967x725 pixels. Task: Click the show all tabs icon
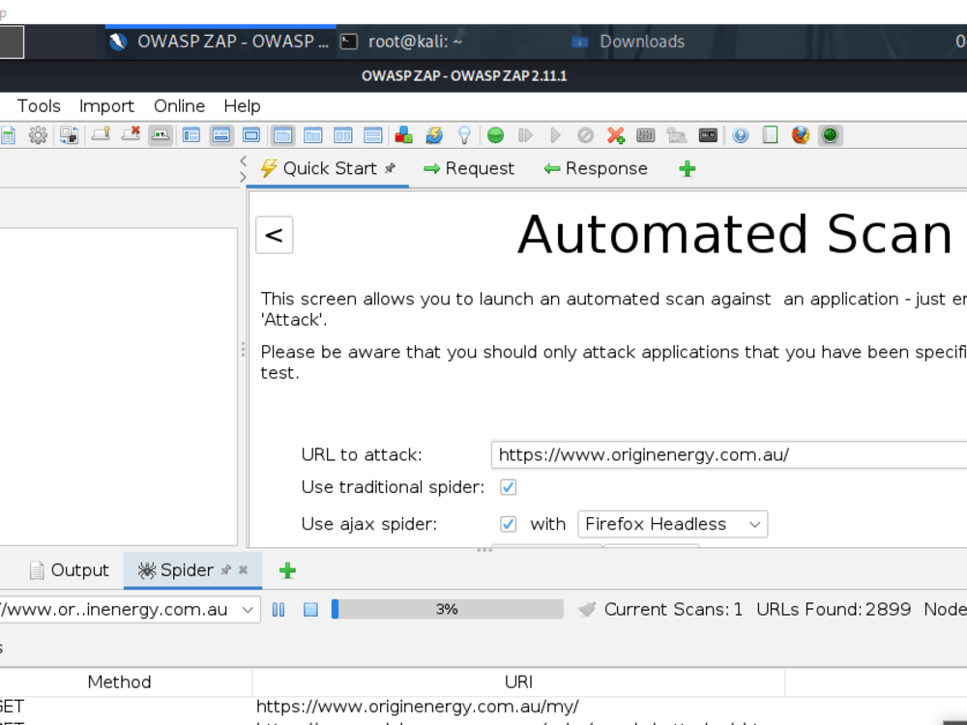click(x=102, y=134)
